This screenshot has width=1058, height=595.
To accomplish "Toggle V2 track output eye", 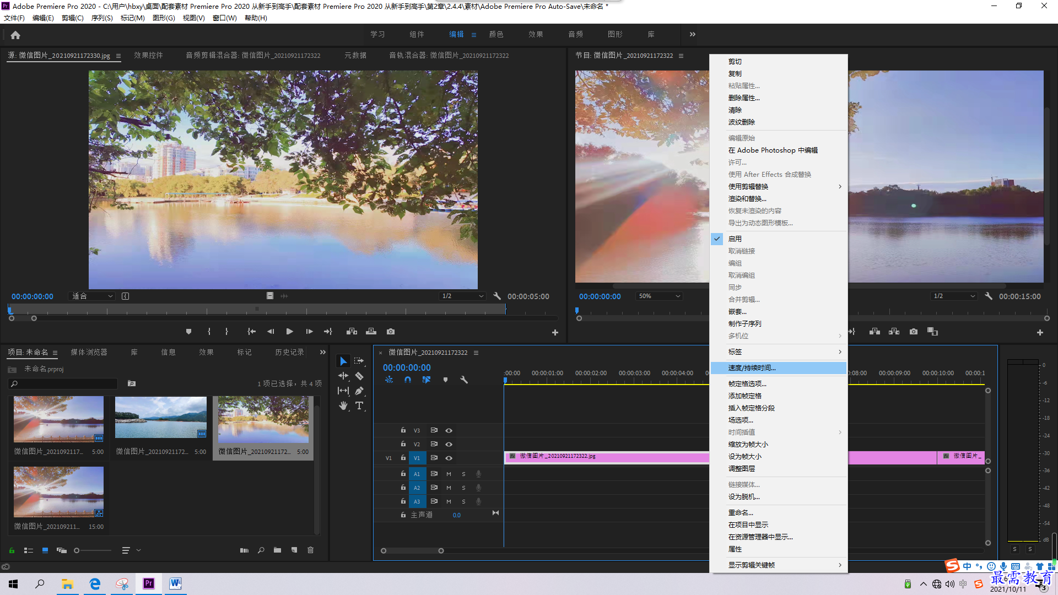I will (x=449, y=444).
